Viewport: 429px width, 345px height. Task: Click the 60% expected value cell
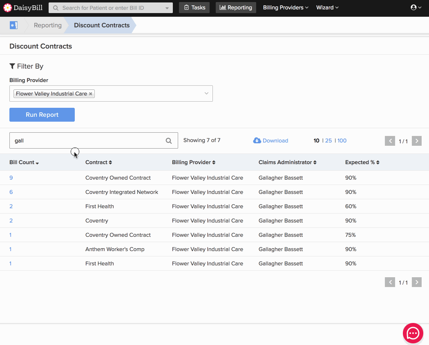click(x=351, y=207)
